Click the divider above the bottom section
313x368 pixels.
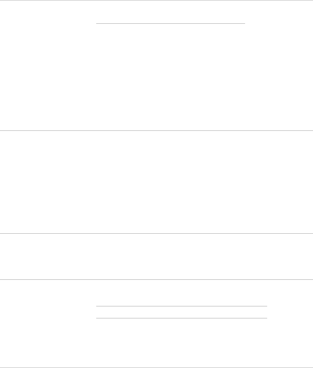[x=157, y=279]
